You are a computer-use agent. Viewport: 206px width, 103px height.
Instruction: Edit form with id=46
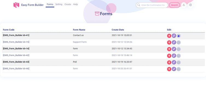[174, 69]
